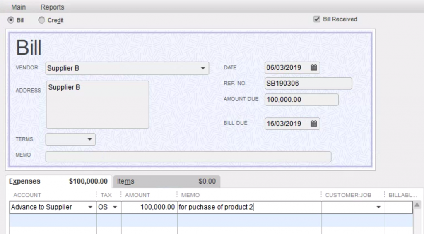Select the Credit radio button
Viewport: 424px width, 234px height.
coord(41,20)
